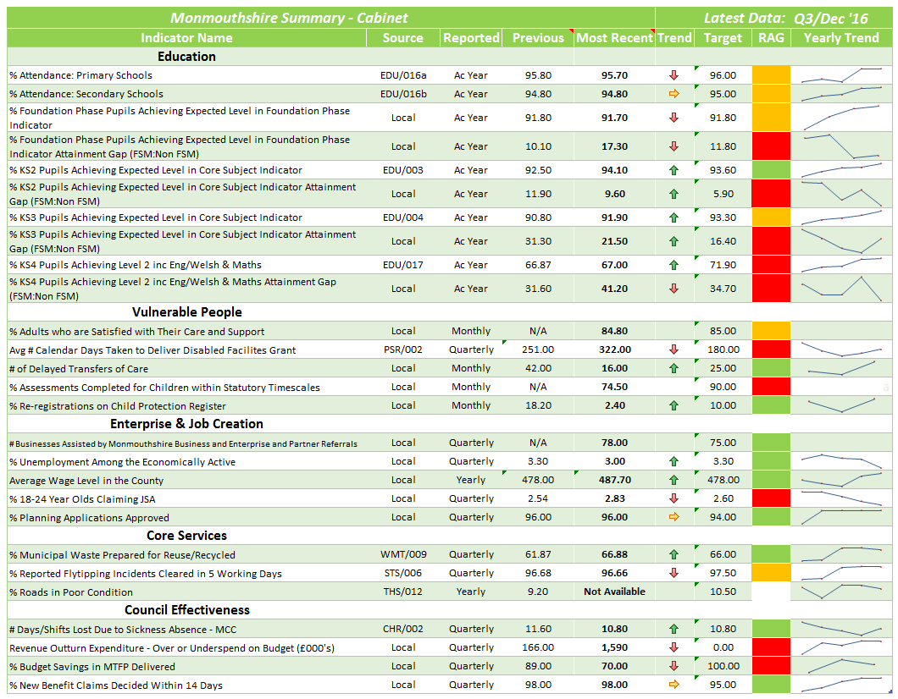The image size is (898, 699).
Task: Select the down trend arrow beside 91.70
Action: pyautogui.click(x=674, y=118)
